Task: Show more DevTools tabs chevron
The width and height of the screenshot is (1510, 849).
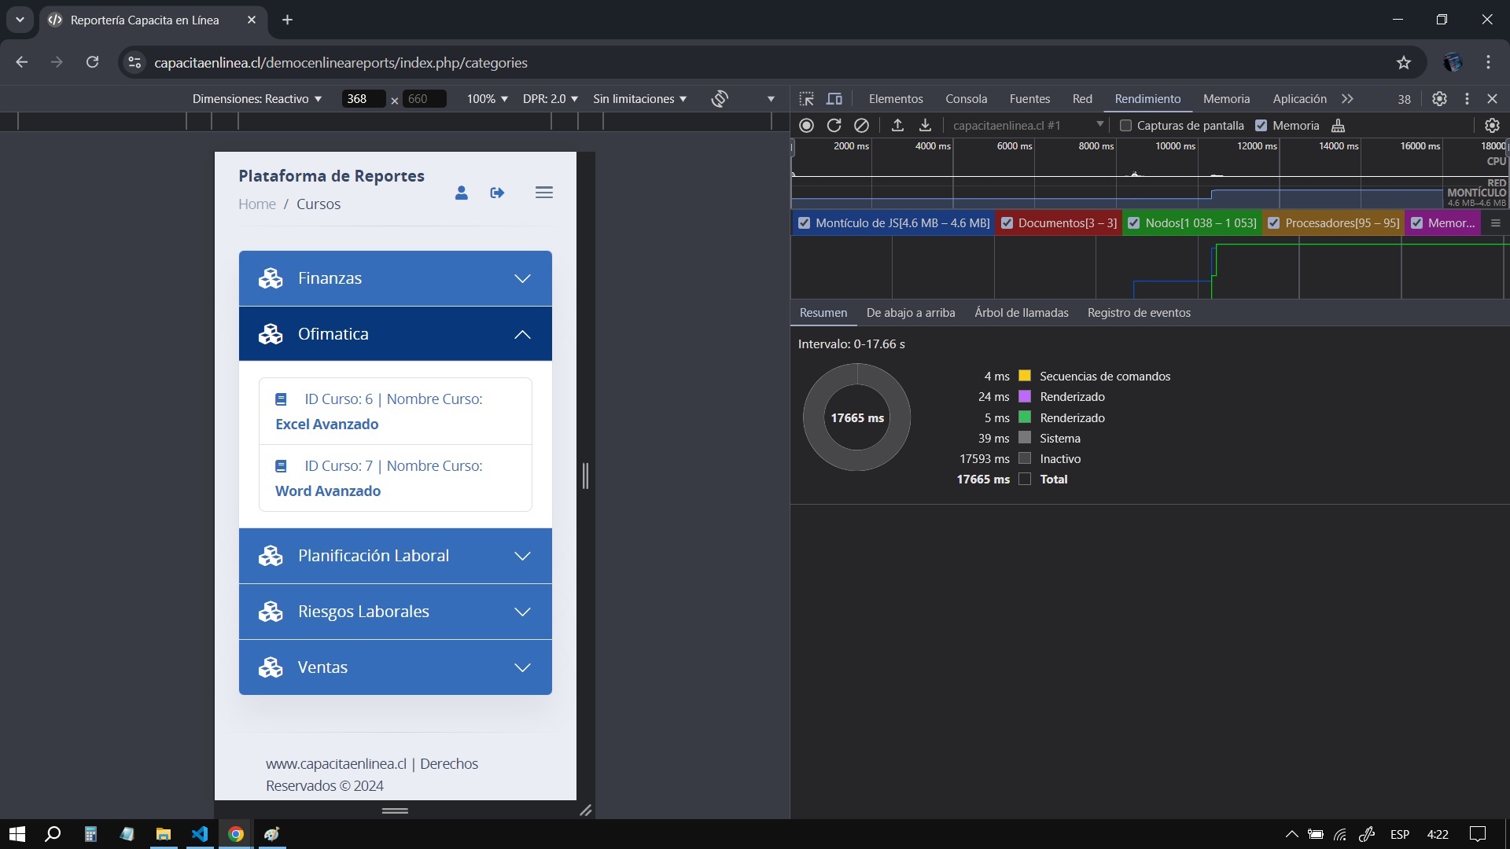Action: click(x=1348, y=98)
